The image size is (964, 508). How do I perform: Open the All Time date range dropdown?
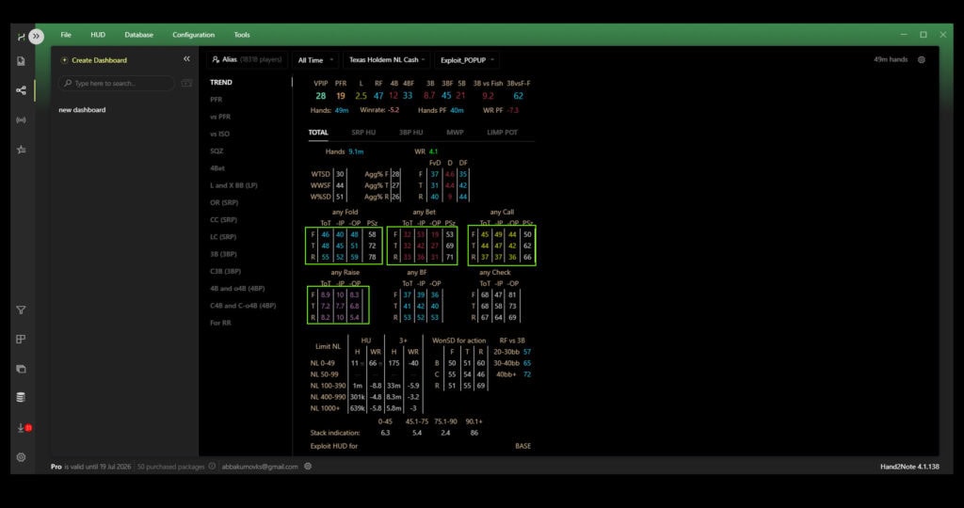314,59
